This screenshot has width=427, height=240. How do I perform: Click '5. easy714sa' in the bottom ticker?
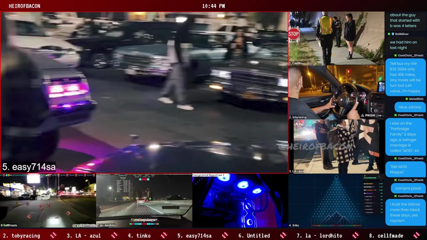pyautogui.click(x=194, y=236)
